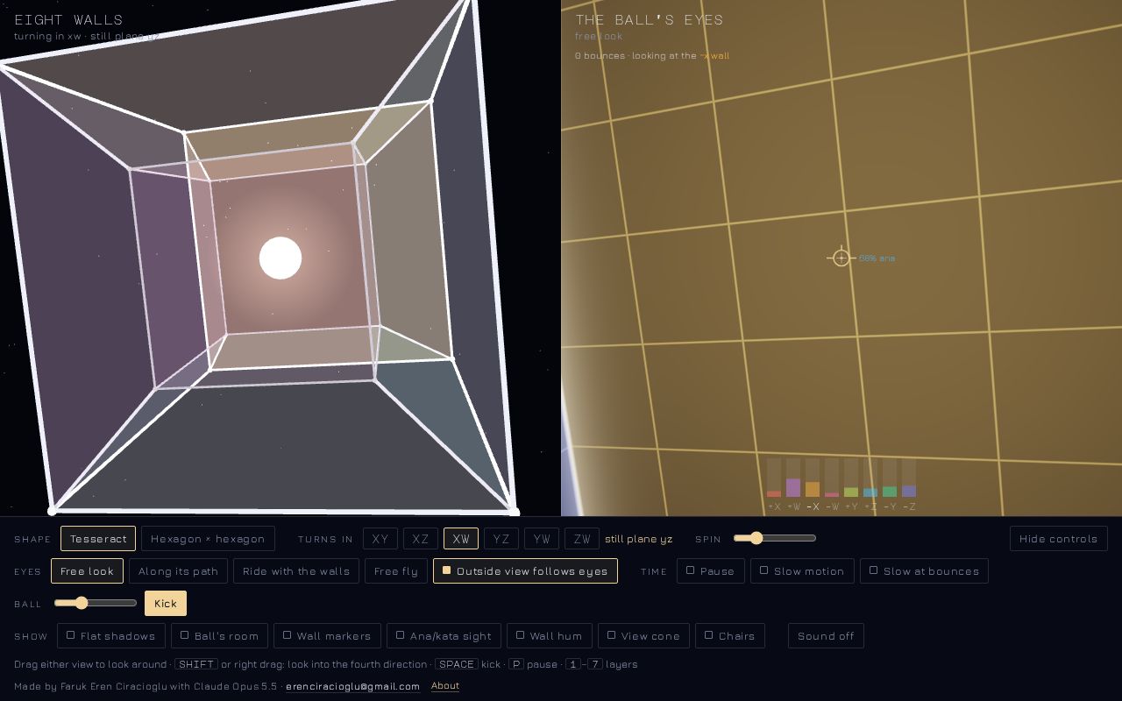Viewport: 1122px width, 701px height.
Task: Choose Free fly eyes mode
Action: [x=395, y=570]
